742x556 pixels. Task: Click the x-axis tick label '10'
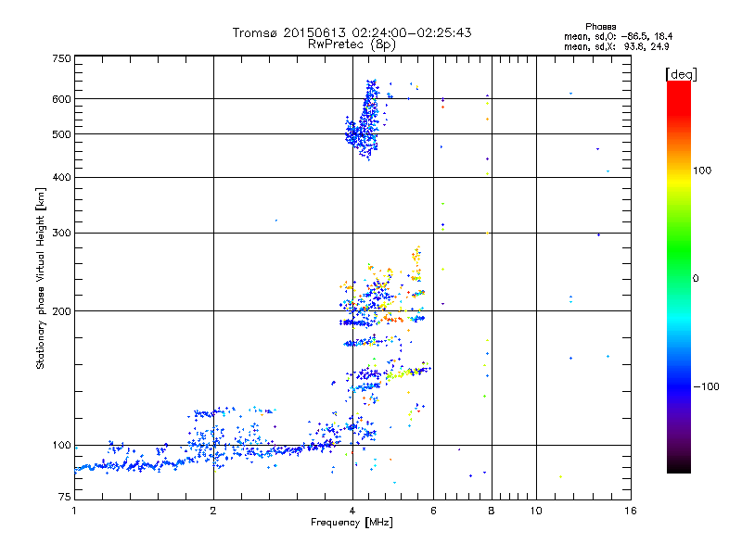pyautogui.click(x=536, y=511)
